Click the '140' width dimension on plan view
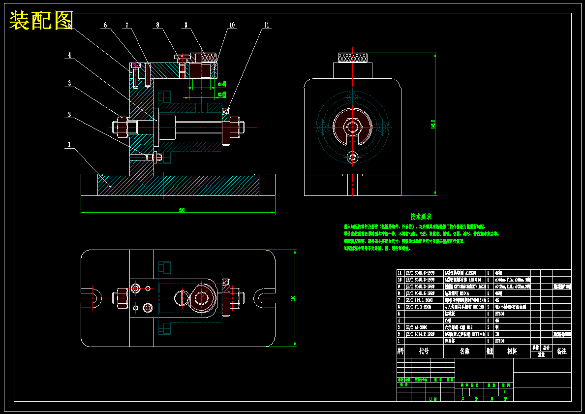Viewport: 585px width, 414px height. click(x=293, y=298)
